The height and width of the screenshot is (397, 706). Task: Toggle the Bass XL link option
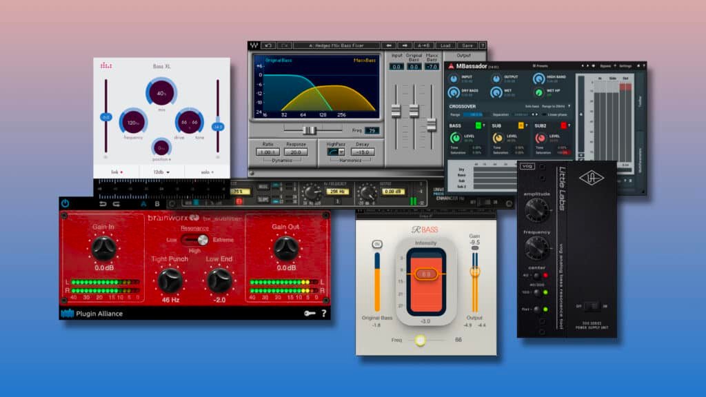click(x=117, y=172)
